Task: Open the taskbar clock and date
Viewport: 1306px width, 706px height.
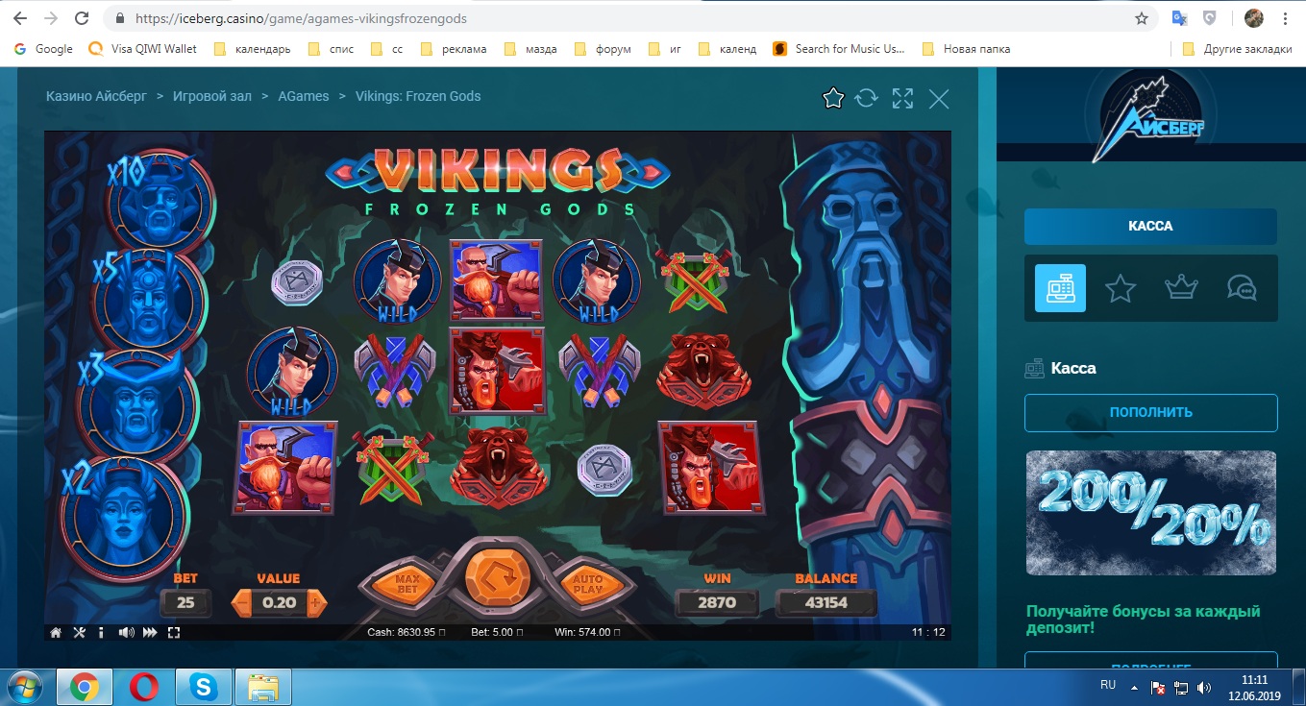Action: click(x=1253, y=687)
